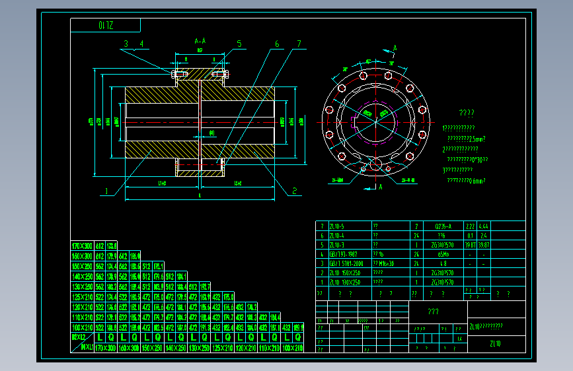The image size is (573, 371).
Task: Select balloon number 1 below the section view
Action: click(x=106, y=191)
